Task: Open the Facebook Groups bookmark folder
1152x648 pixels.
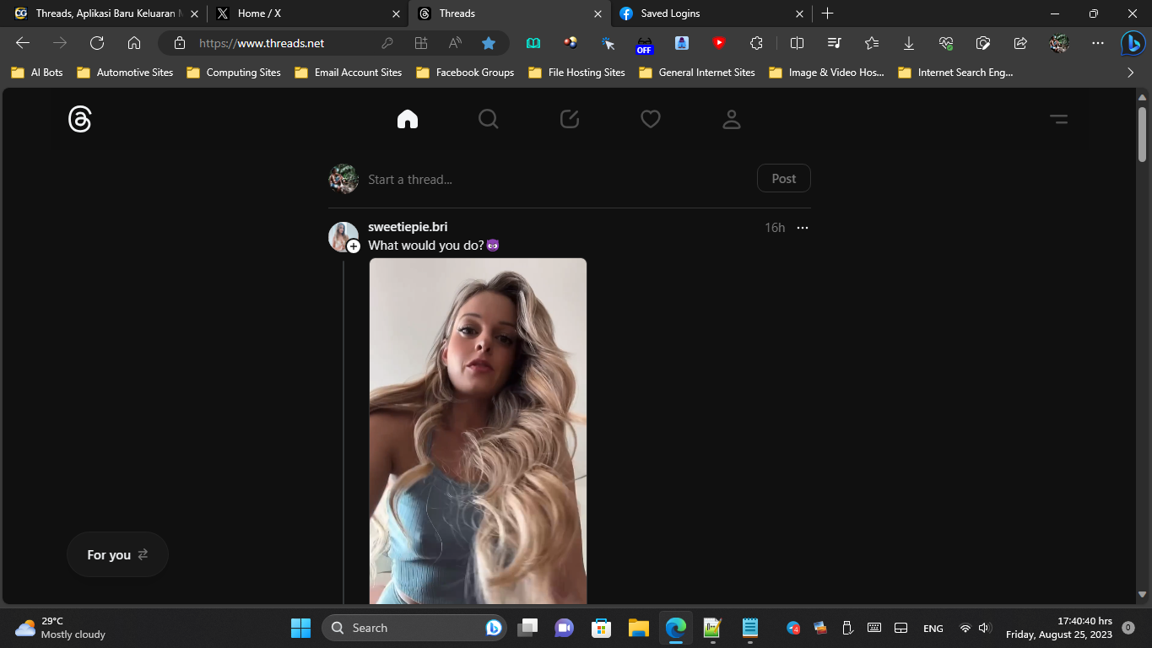Action: 465,73
